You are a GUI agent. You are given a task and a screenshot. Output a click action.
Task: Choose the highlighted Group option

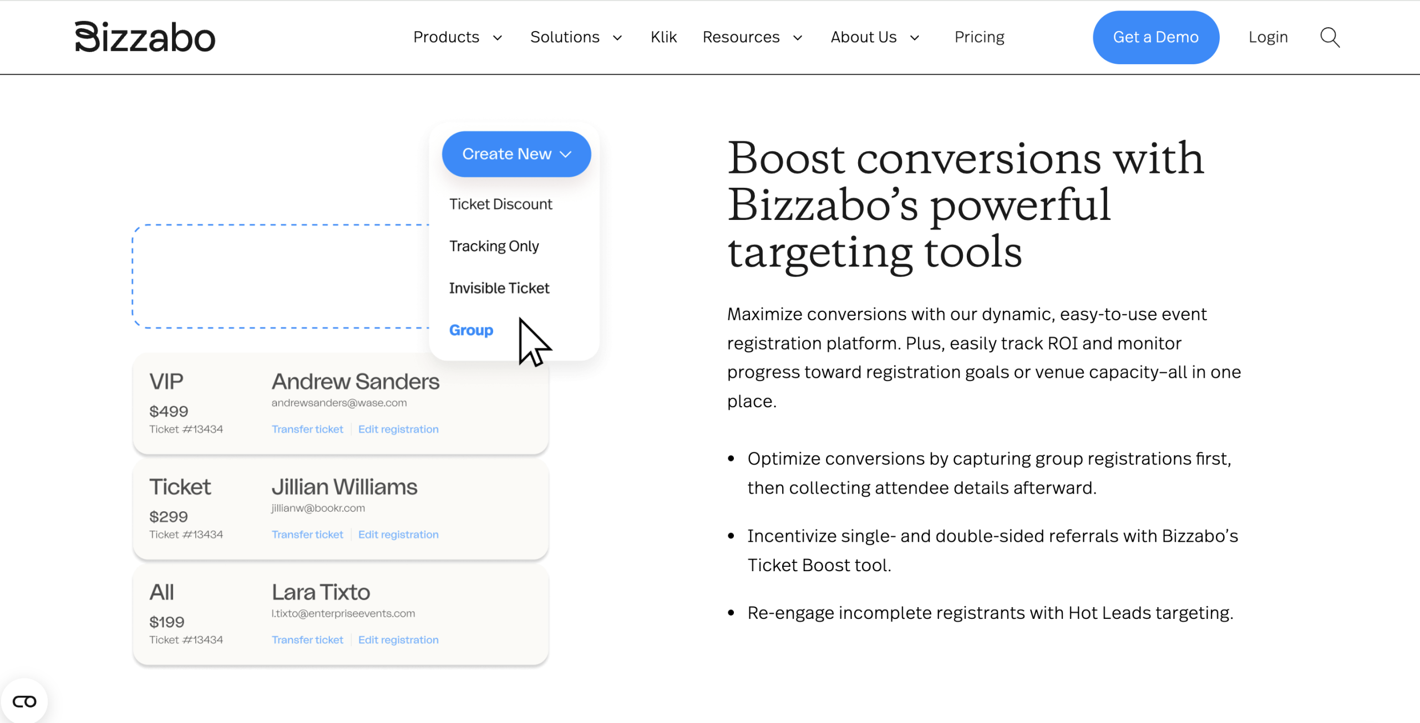coord(471,330)
